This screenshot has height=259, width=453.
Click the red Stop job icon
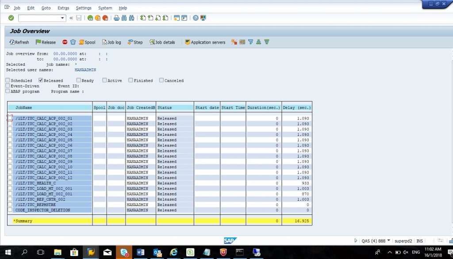(x=65, y=42)
